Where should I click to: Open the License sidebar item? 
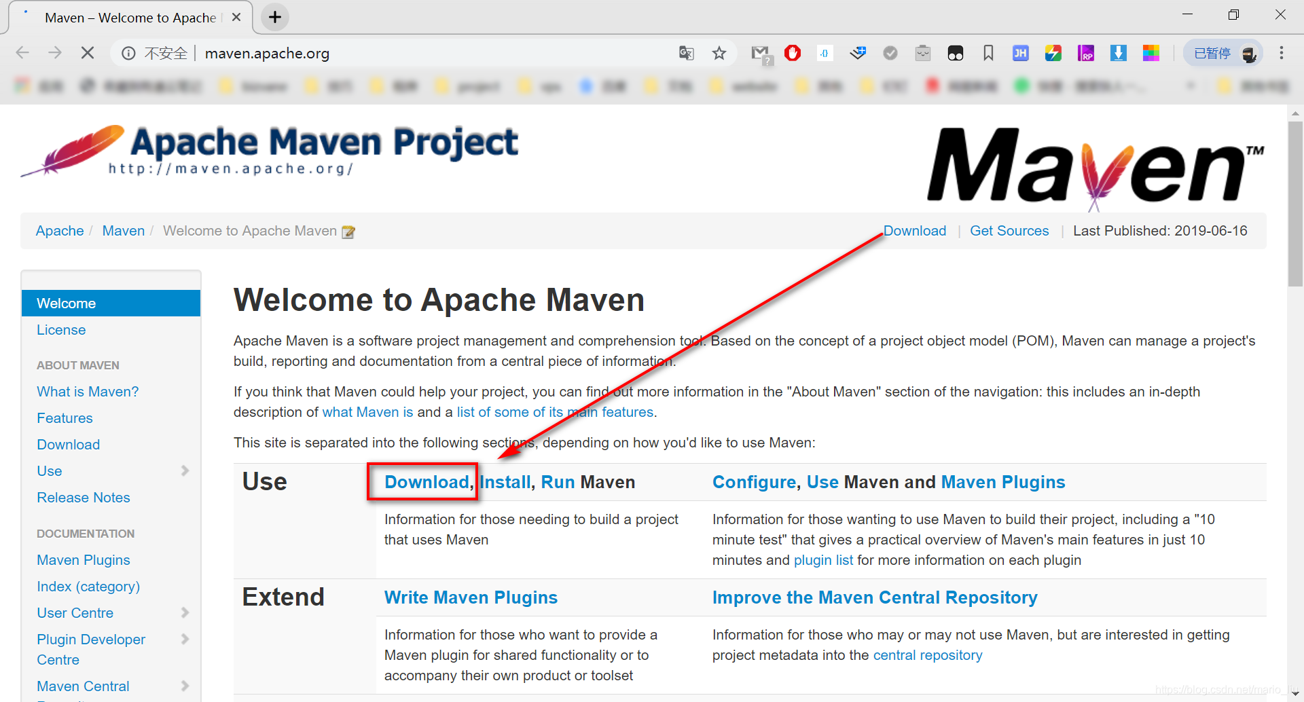(x=61, y=330)
